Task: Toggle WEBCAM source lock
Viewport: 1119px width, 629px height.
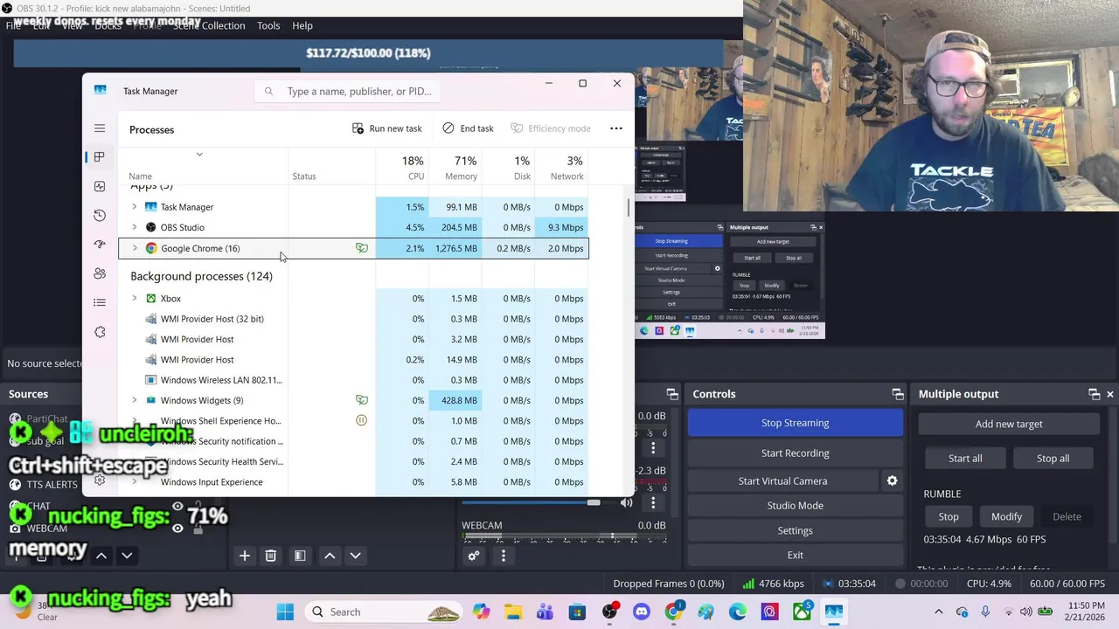Action: click(x=198, y=528)
